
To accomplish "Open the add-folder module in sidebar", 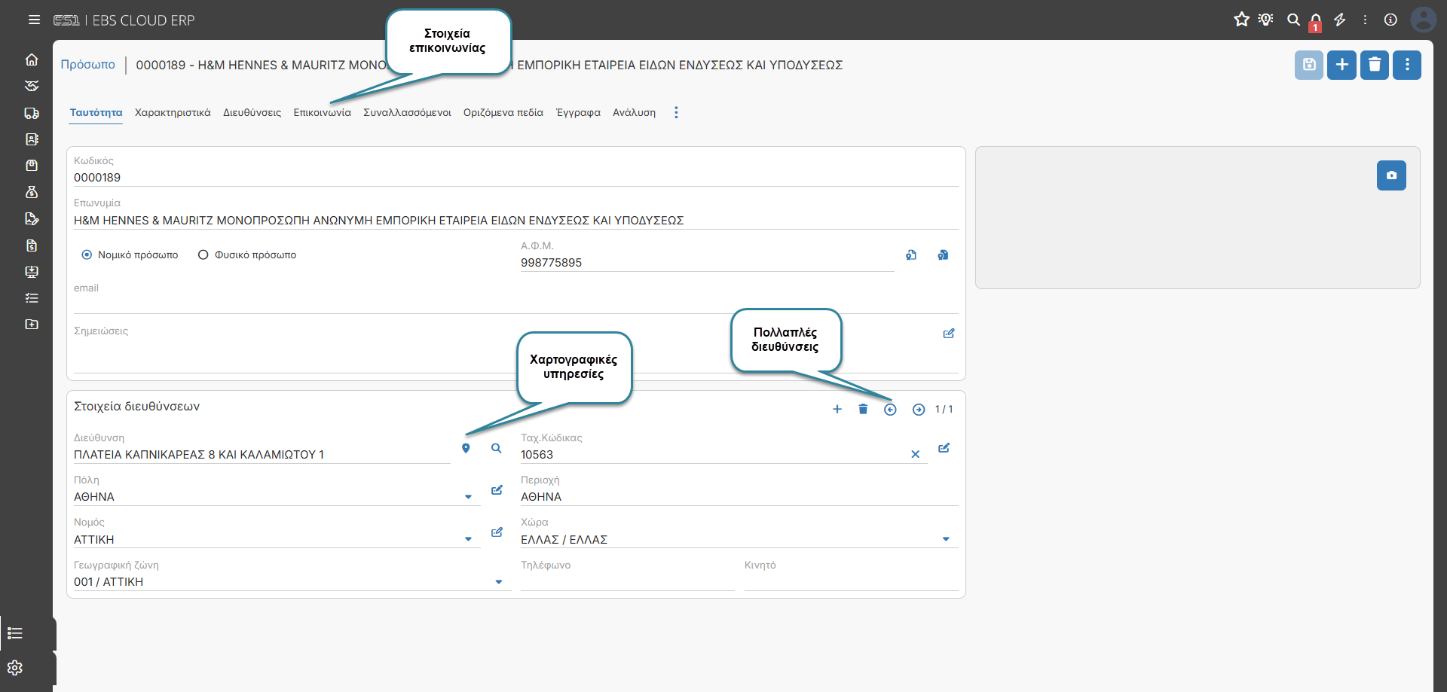I will (x=32, y=325).
